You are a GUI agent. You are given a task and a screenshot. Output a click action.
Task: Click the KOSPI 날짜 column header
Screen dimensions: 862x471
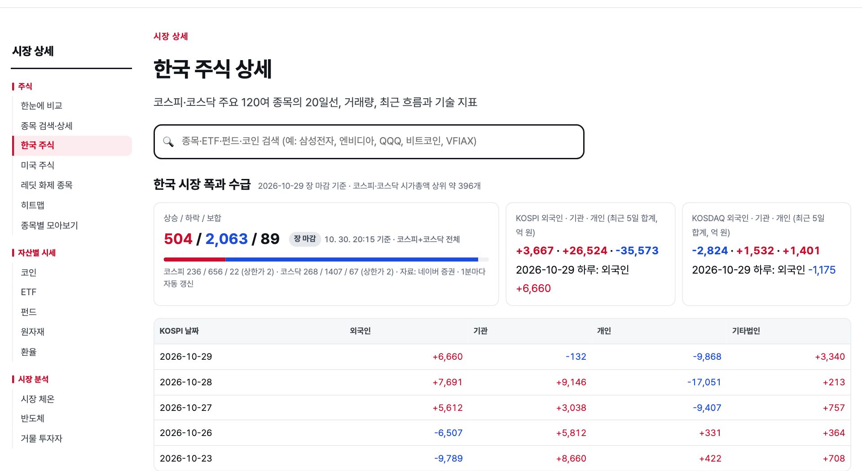tap(179, 331)
